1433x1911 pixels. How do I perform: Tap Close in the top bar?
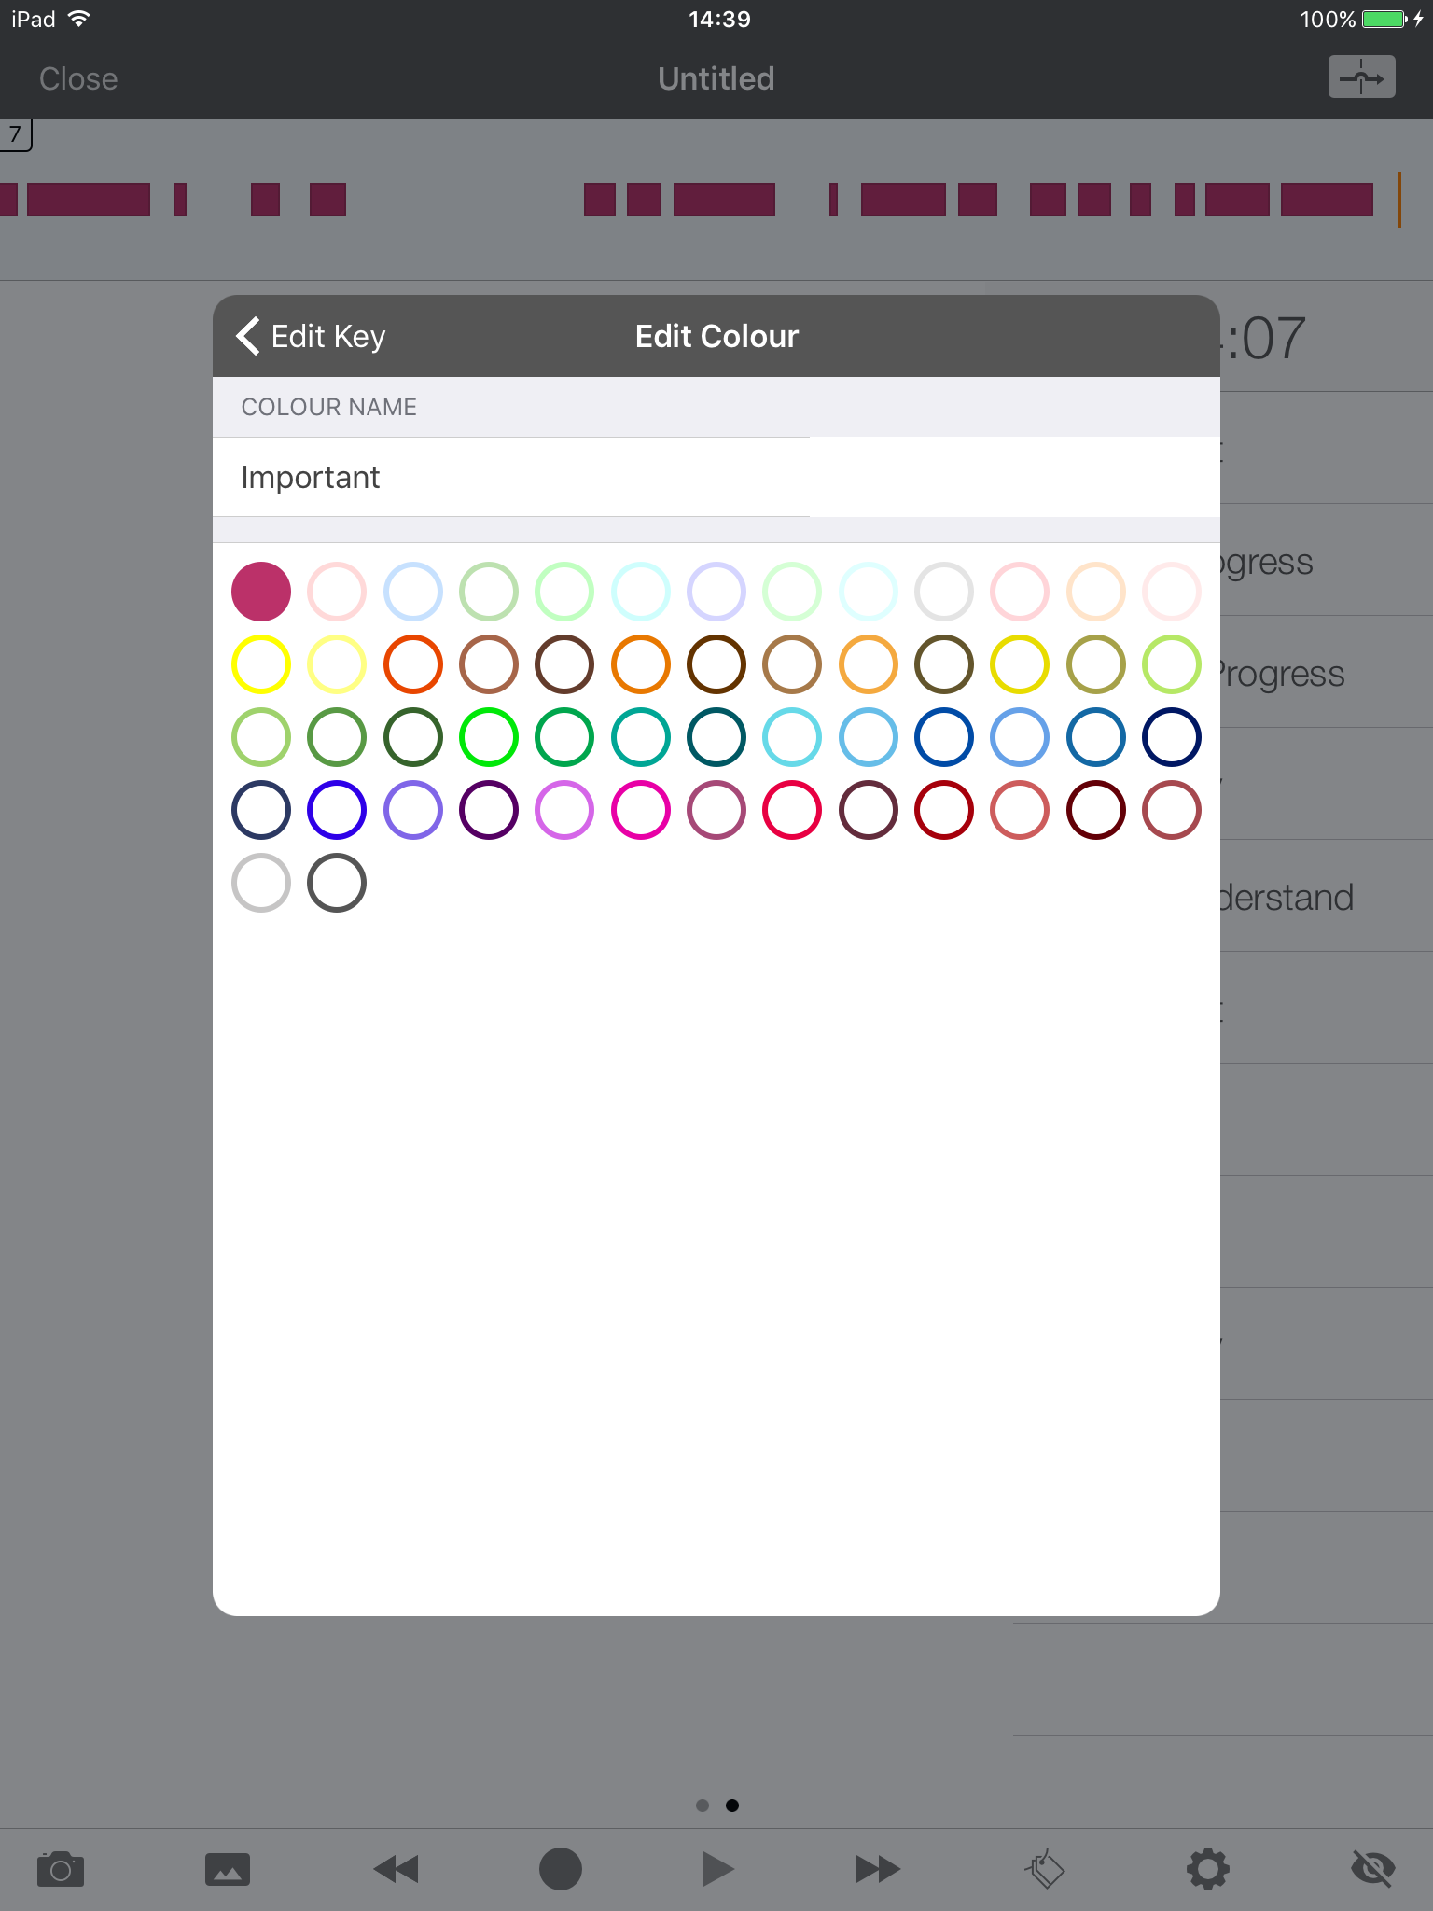[78, 78]
